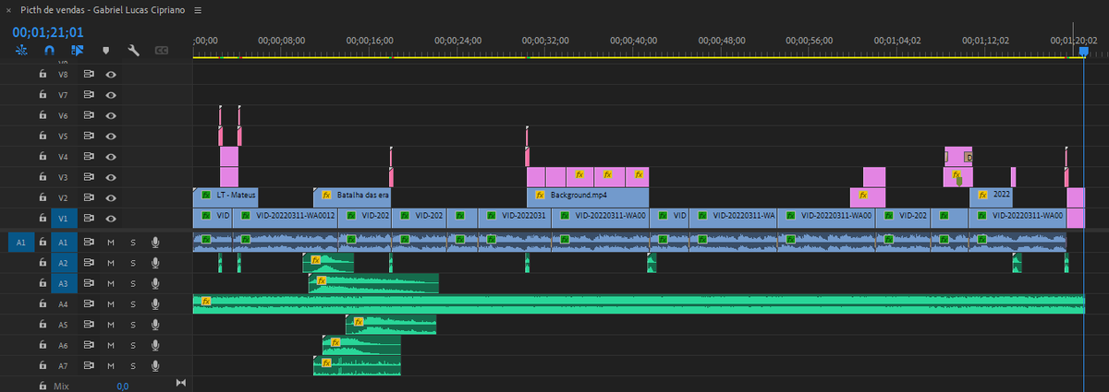This screenshot has height=392, width=1109.
Task: Open timeline display settings wrench
Action: tap(133, 51)
